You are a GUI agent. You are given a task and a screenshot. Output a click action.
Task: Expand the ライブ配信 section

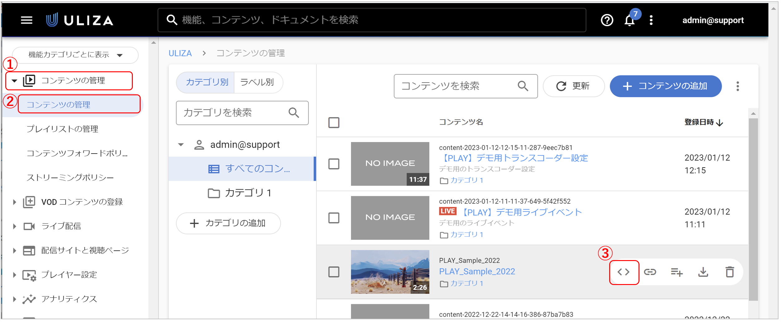14,226
